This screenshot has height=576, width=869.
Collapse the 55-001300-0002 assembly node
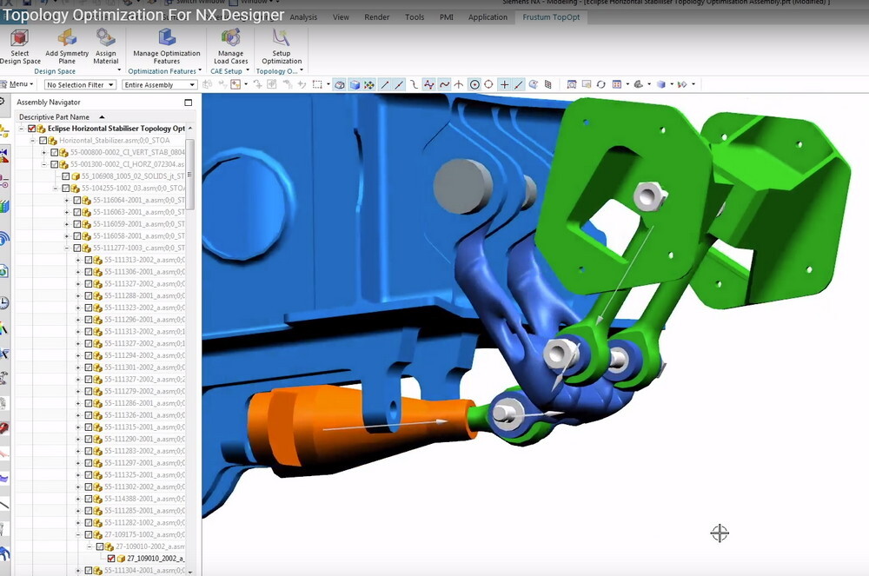[43, 163]
